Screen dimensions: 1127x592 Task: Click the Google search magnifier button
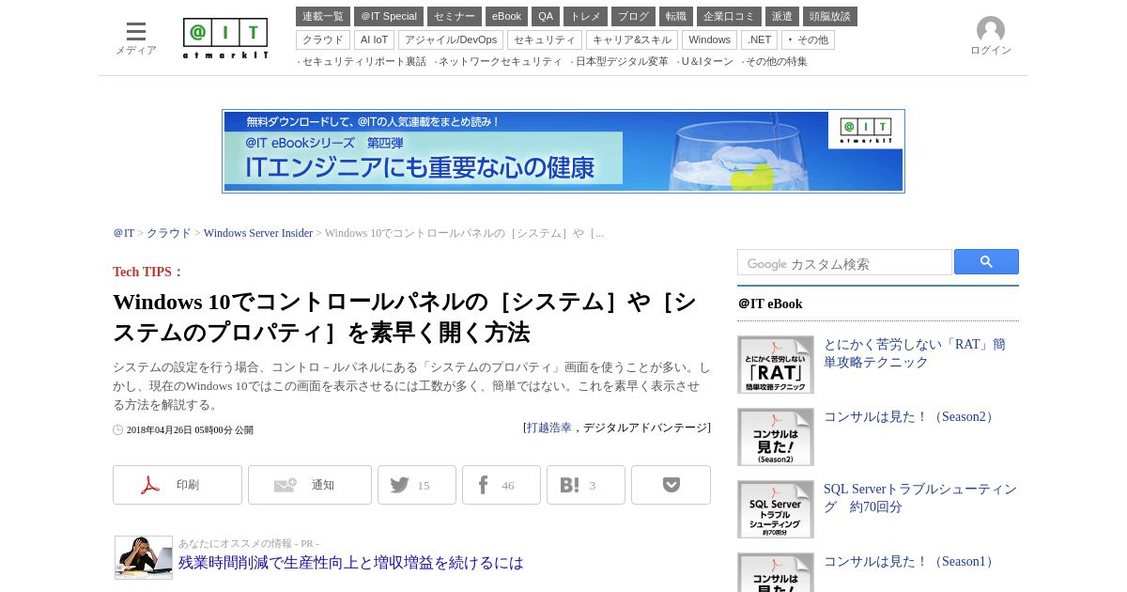pyautogui.click(x=986, y=262)
